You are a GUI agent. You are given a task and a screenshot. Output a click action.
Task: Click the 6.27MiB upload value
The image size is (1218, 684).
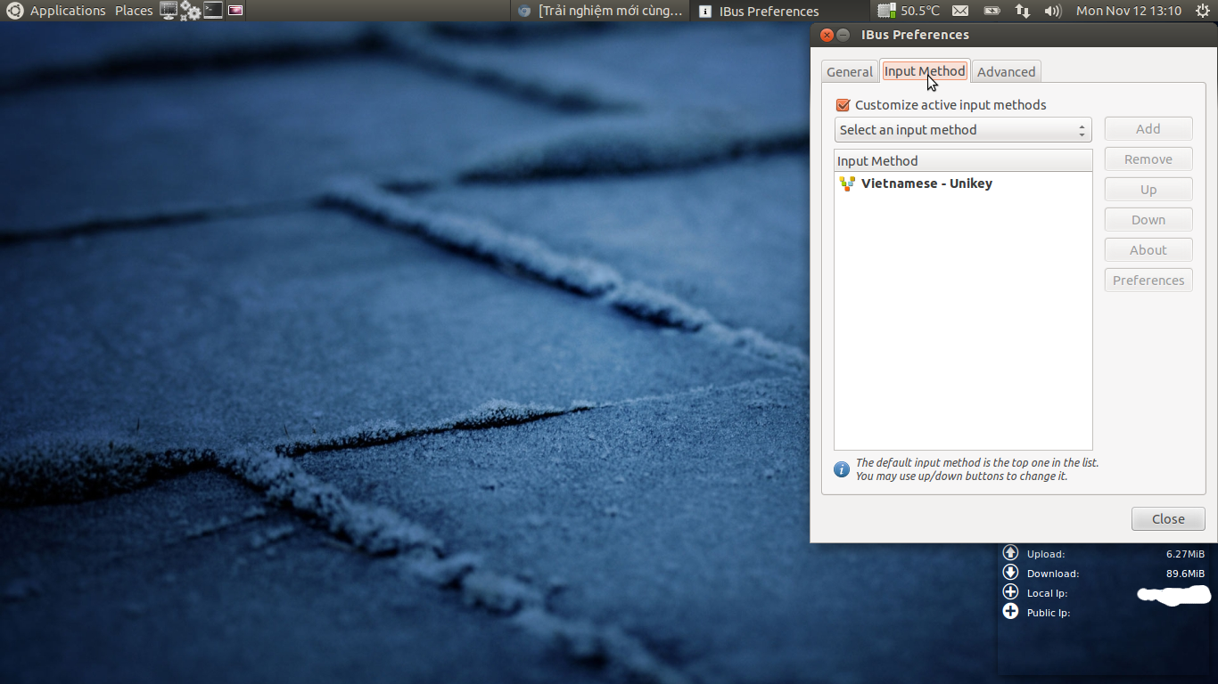click(x=1185, y=554)
